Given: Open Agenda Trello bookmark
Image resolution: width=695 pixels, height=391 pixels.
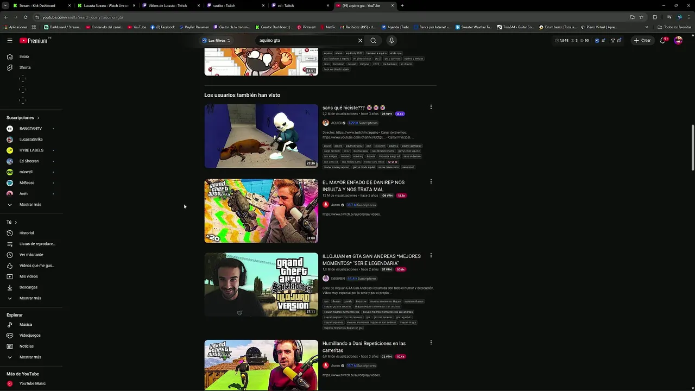Looking at the screenshot, I should coord(396,27).
